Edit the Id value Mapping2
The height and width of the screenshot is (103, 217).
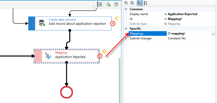pyautogui.click(x=175, y=19)
